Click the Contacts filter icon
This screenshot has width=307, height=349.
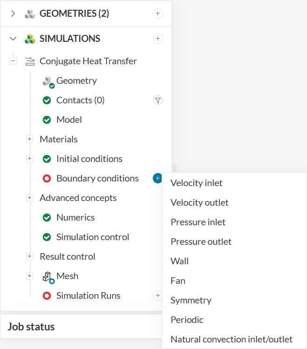tap(158, 100)
